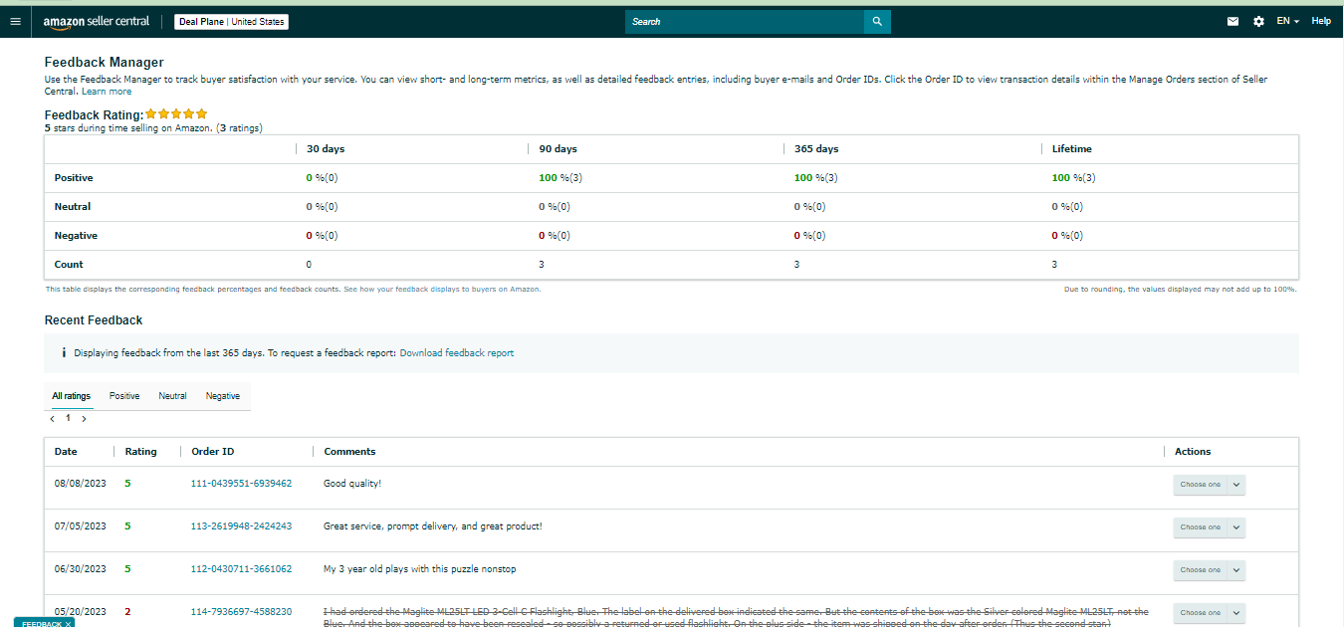The image size is (1344, 627).
Task: Go to previous feedback page arrow
Action: [53, 419]
